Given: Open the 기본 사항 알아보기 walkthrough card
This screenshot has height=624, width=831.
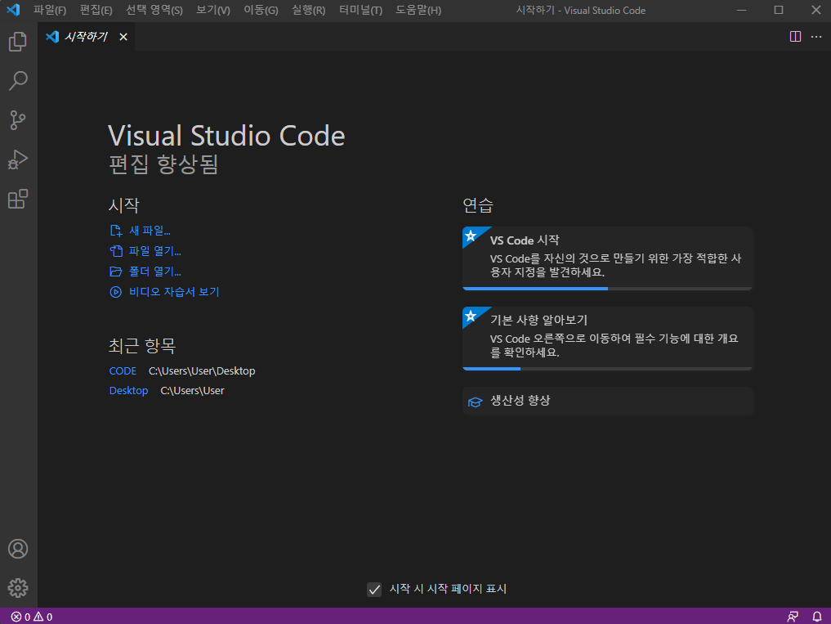Looking at the screenshot, I should (607, 339).
